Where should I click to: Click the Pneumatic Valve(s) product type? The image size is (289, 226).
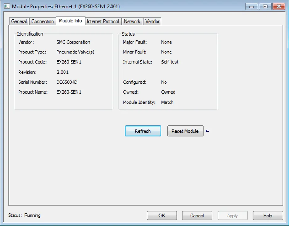(75, 52)
